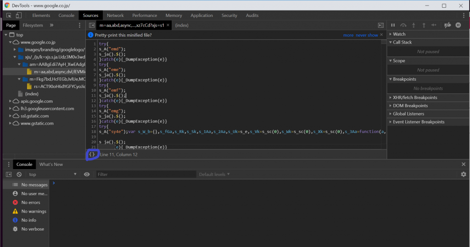Click the pause script execution button
This screenshot has height=247, width=470.
393,25
